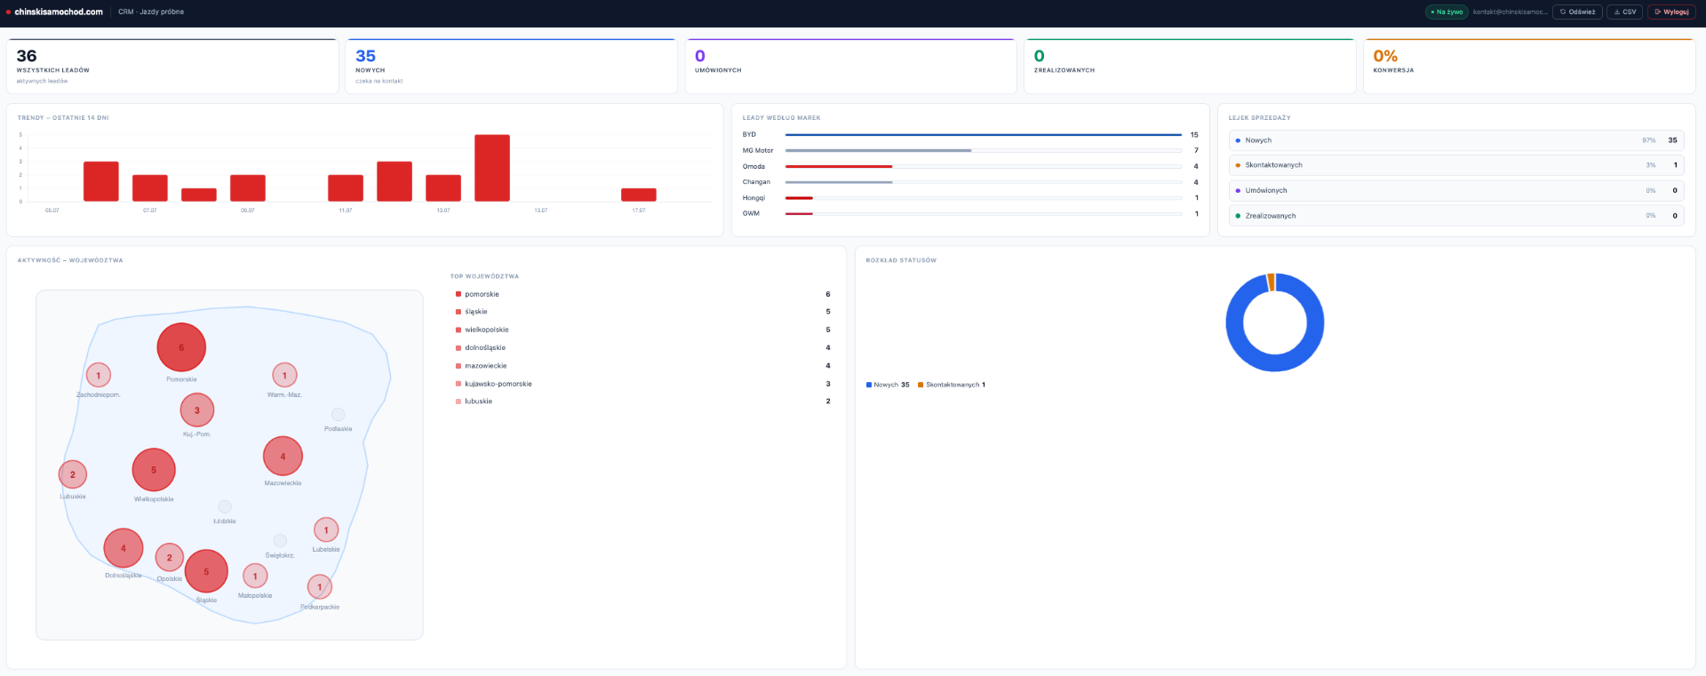Download leads using the CSV button
The height and width of the screenshot is (676, 1706).
click(1624, 12)
